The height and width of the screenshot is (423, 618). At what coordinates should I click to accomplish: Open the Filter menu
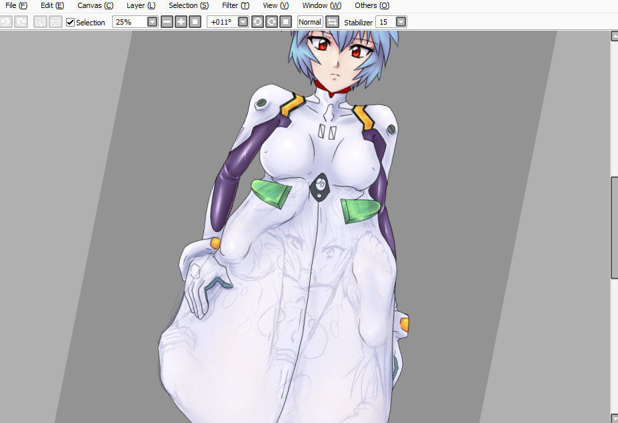235,5
